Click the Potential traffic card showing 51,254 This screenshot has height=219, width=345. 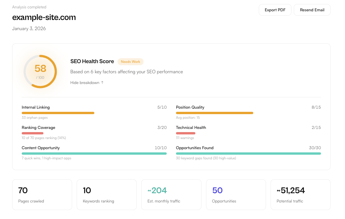click(300, 194)
